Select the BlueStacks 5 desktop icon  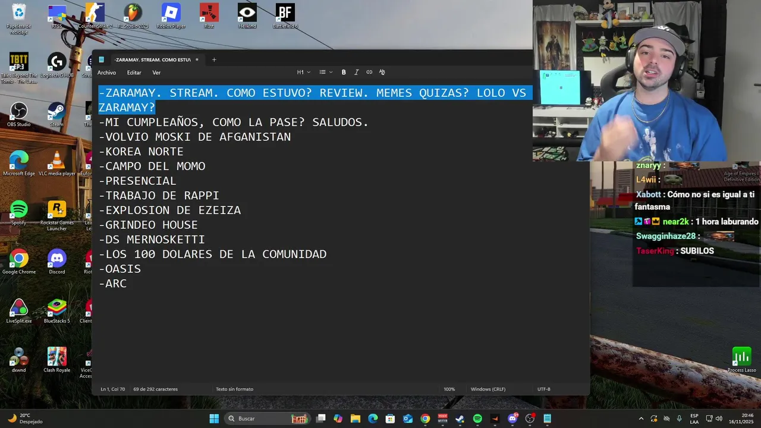pos(57,311)
